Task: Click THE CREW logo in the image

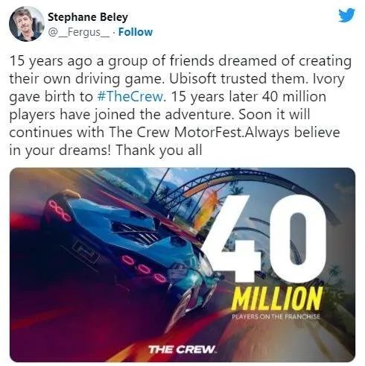Action: pyautogui.click(x=182, y=349)
